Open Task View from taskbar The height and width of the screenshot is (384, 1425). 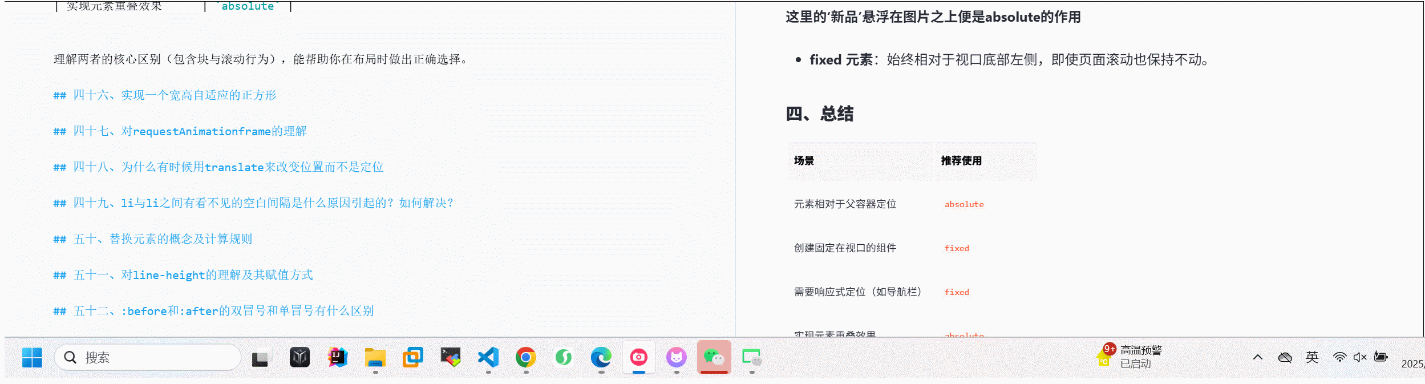(x=260, y=358)
